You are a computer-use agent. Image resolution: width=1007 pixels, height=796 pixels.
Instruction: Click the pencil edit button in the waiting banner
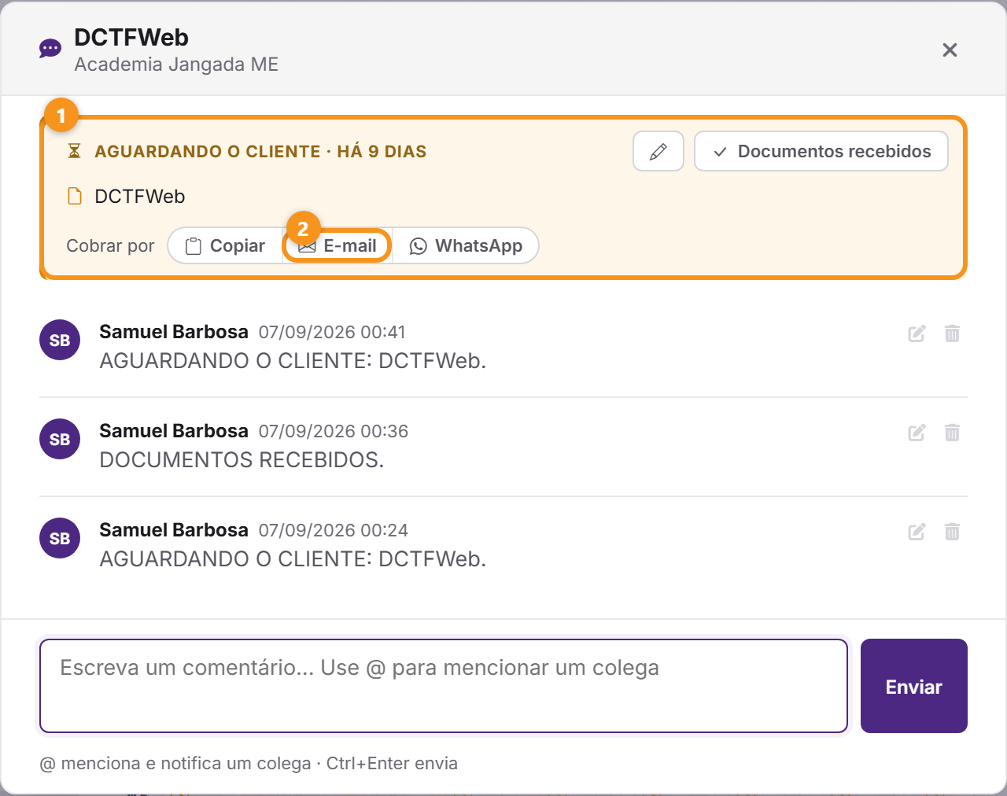[658, 151]
